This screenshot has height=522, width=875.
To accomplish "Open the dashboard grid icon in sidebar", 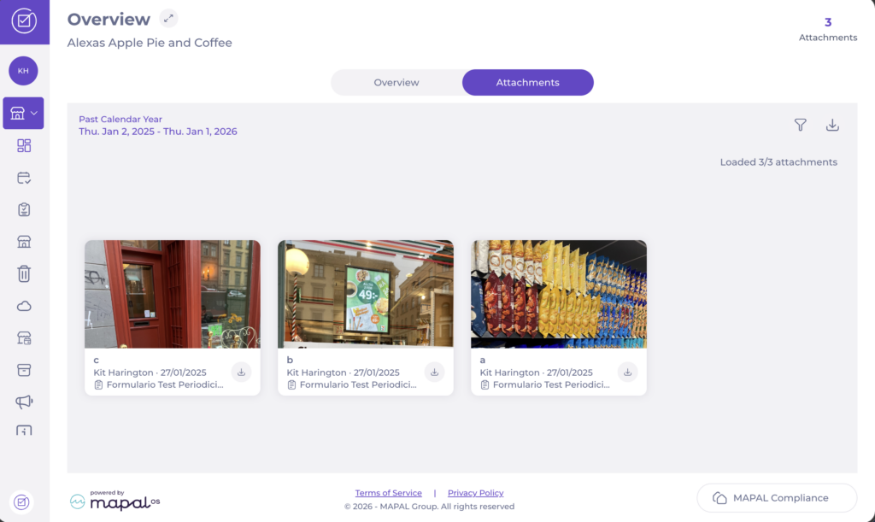I will pyautogui.click(x=24, y=146).
